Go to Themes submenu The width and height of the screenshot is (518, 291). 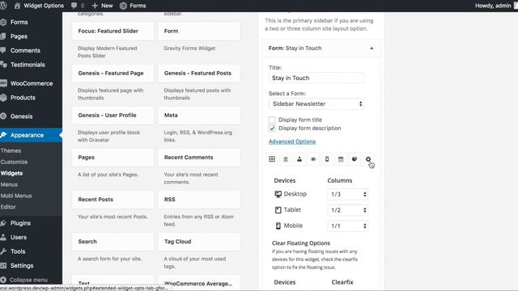pyautogui.click(x=11, y=151)
